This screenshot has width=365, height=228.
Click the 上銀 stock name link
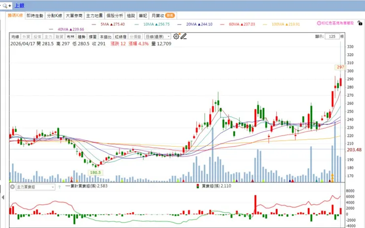20,5
